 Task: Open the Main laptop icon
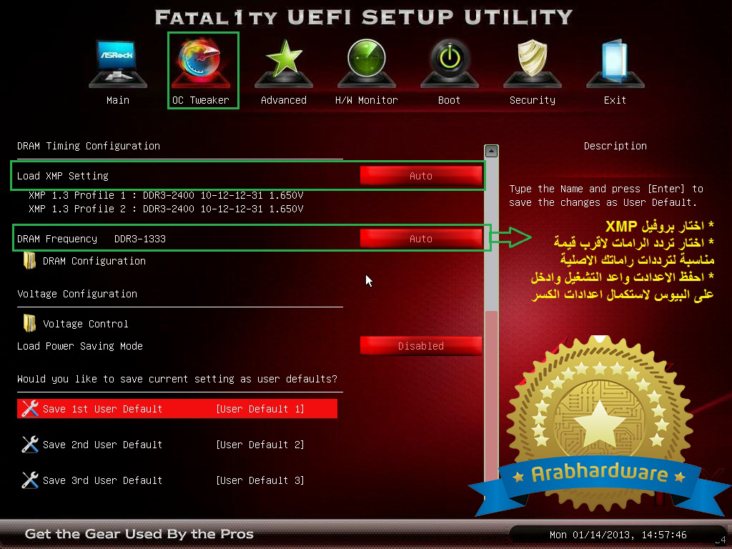(x=118, y=64)
